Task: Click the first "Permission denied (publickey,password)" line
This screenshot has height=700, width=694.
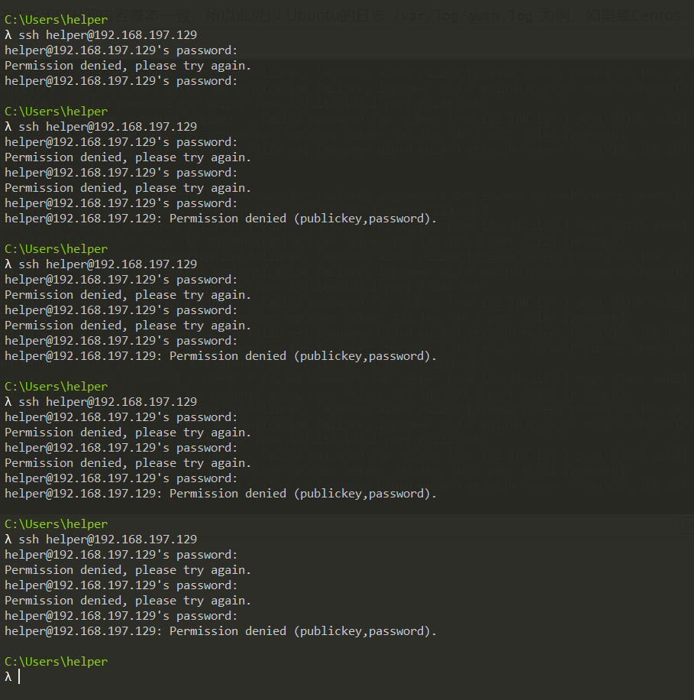Action: (x=221, y=219)
